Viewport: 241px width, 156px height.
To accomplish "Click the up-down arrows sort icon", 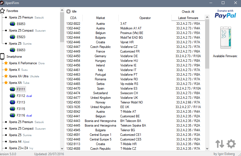I will [220, 144].
